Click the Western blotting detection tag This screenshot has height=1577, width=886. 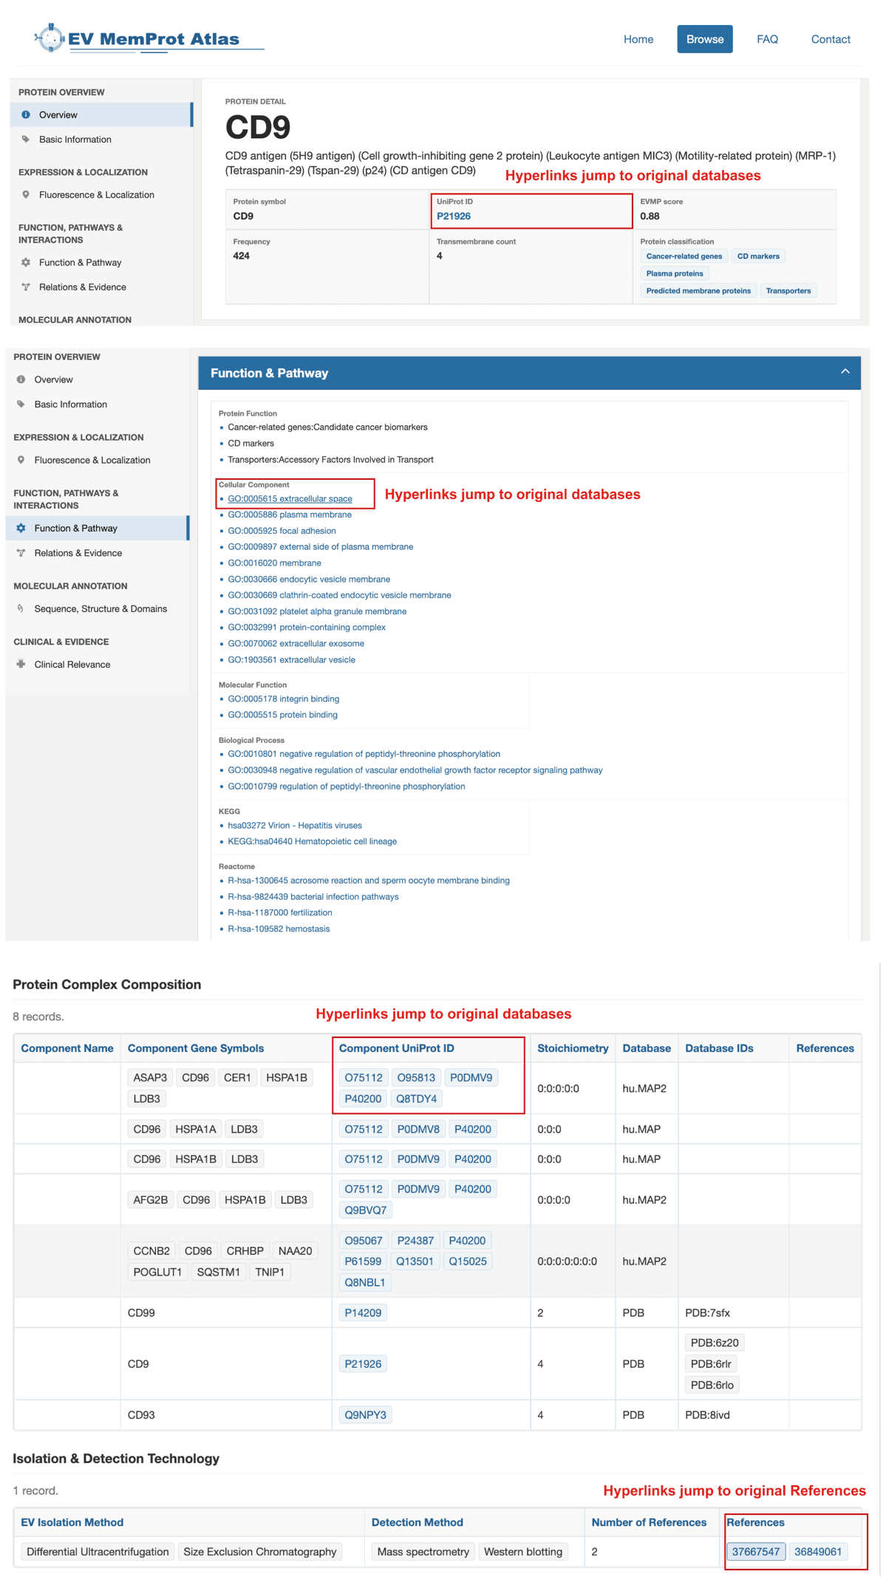pos(523,1552)
